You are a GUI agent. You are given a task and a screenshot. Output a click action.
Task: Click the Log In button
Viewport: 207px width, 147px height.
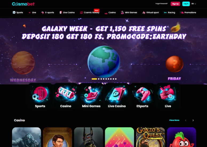186,4
